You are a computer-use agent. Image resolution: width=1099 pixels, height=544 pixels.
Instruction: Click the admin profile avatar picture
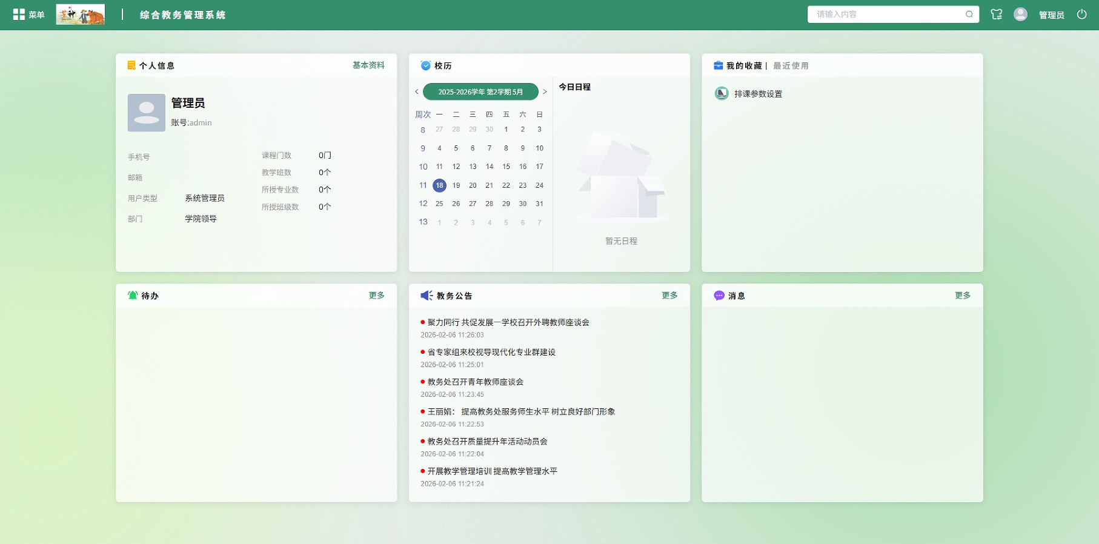pyautogui.click(x=147, y=113)
